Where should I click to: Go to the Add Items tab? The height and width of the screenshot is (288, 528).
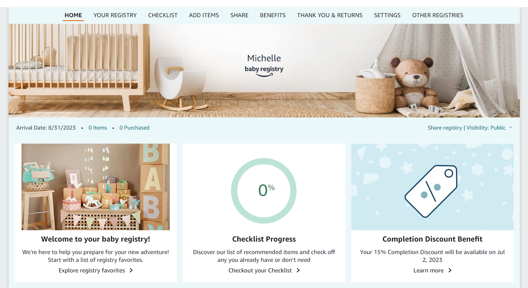204,15
